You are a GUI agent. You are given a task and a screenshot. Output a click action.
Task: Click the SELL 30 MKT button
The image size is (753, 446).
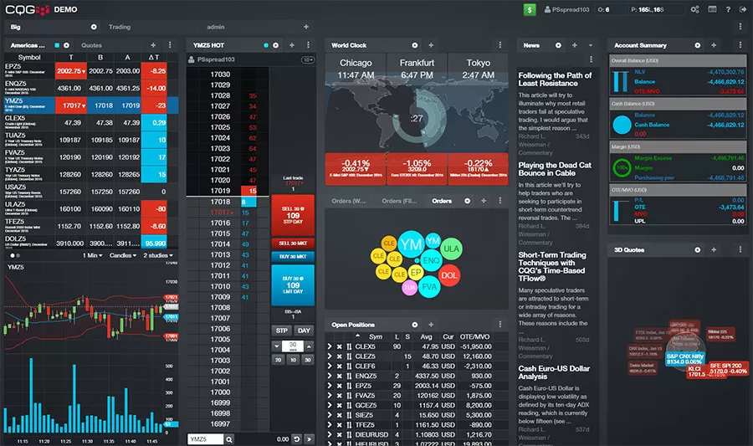(x=293, y=244)
